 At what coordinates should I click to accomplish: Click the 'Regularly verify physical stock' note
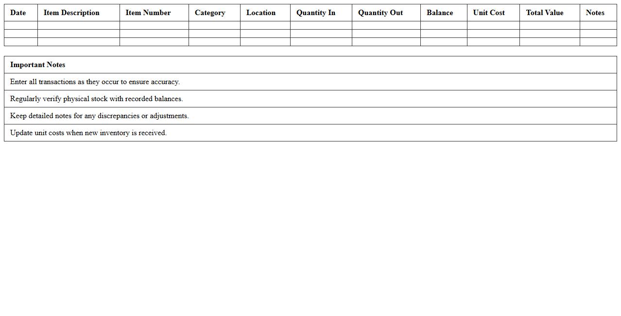(x=96, y=99)
